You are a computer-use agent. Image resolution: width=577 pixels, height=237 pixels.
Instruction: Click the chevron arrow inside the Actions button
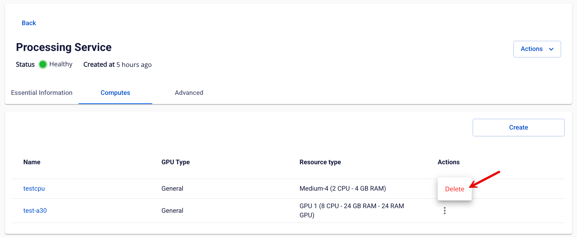click(x=551, y=49)
